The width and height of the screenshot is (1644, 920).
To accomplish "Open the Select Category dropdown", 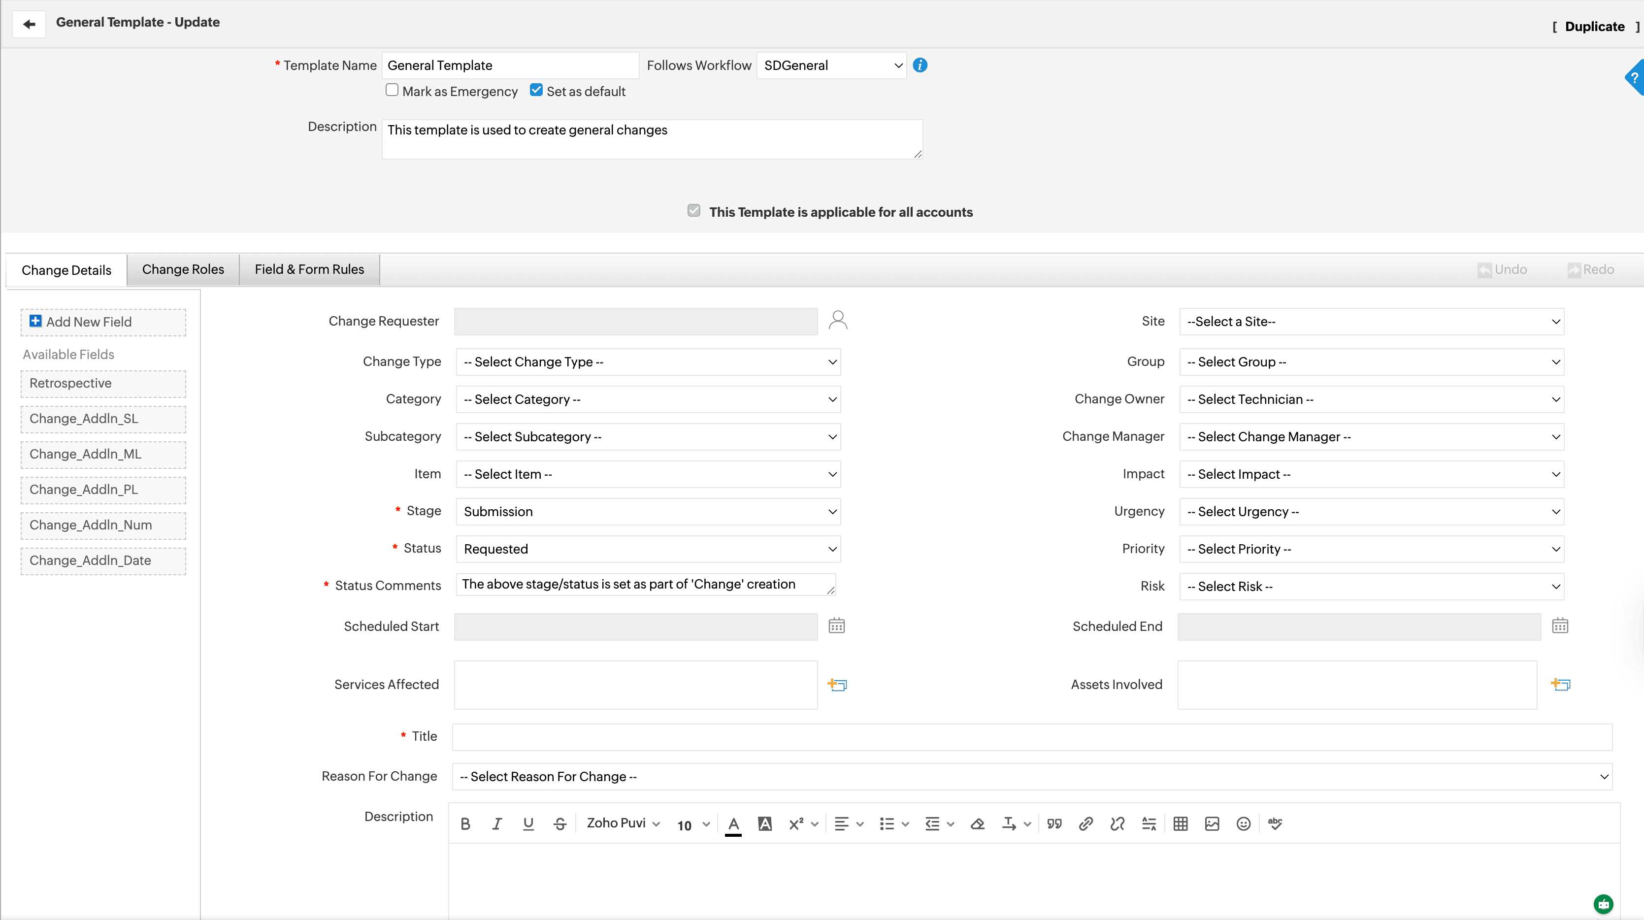I will (649, 399).
